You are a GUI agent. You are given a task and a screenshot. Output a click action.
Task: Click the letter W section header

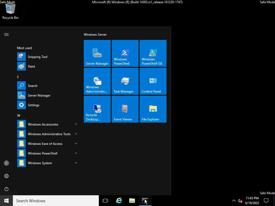point(19,115)
